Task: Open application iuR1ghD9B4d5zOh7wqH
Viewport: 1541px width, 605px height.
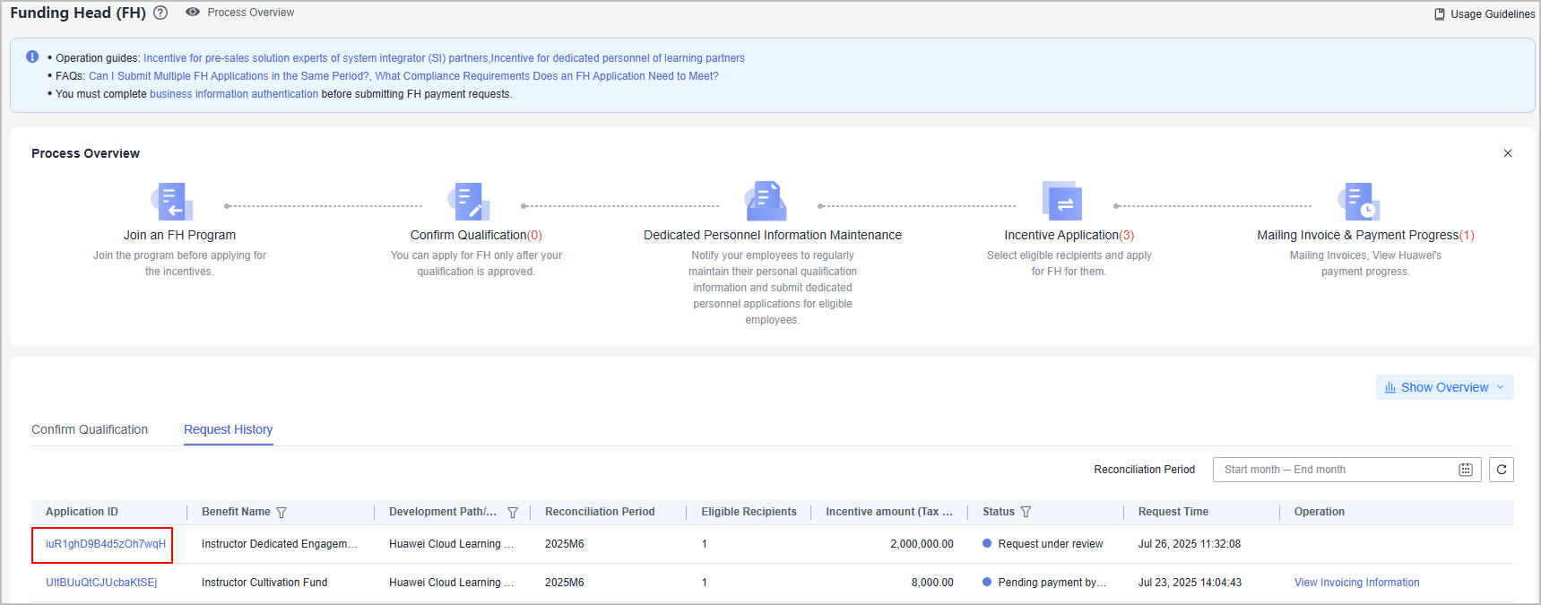Action: 106,544
